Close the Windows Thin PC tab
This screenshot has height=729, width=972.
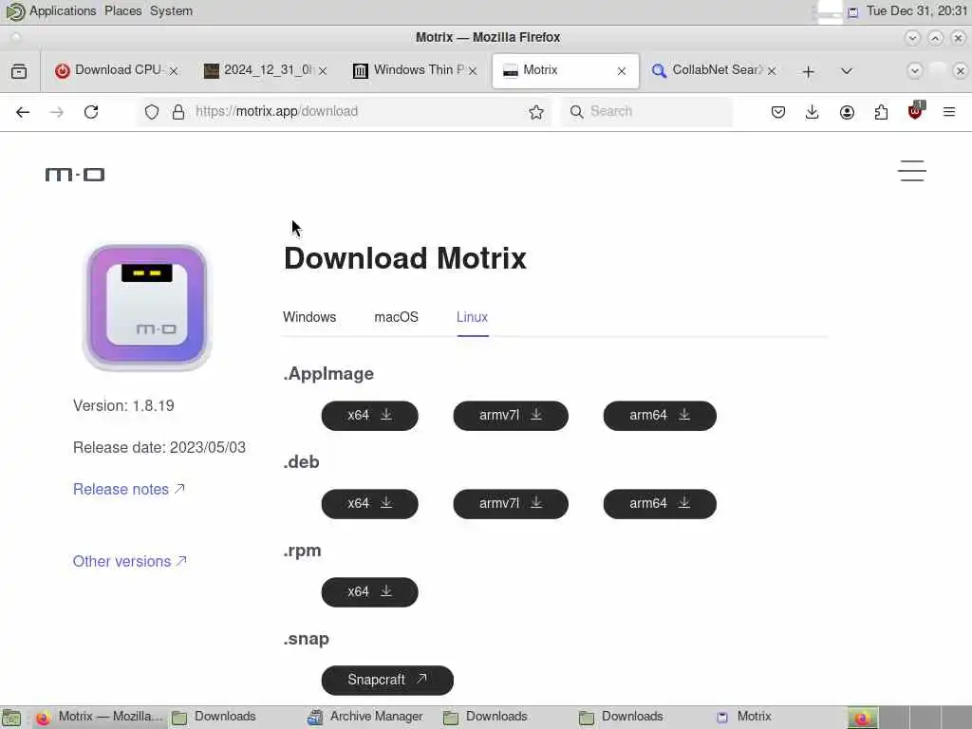[x=473, y=71]
